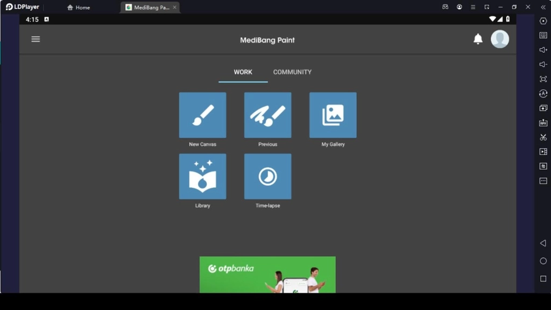Screen dimensions: 551x310
Task: Decrease emulator volume
Action: point(543,65)
